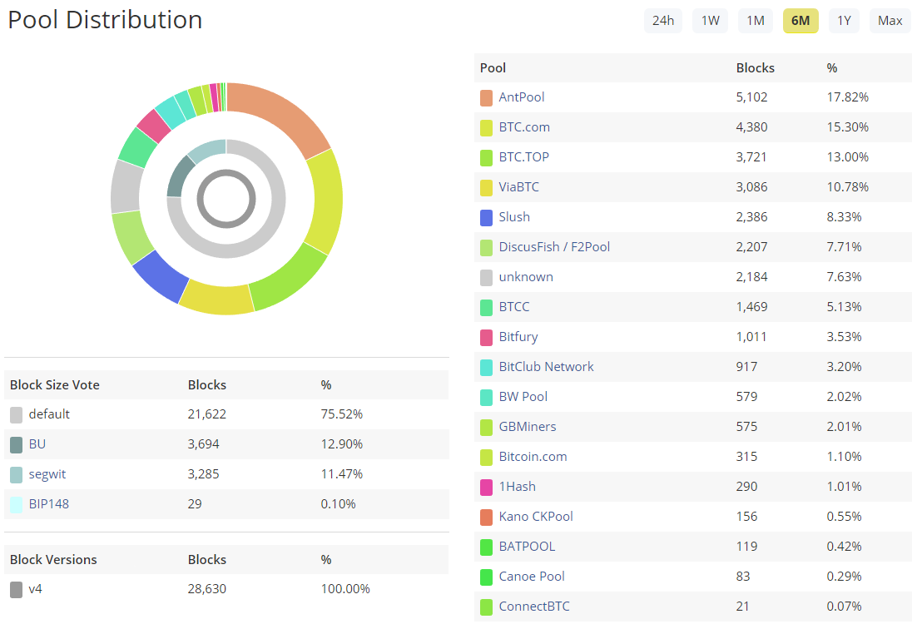
Task: Show the 1Y time range
Action: pos(845,21)
